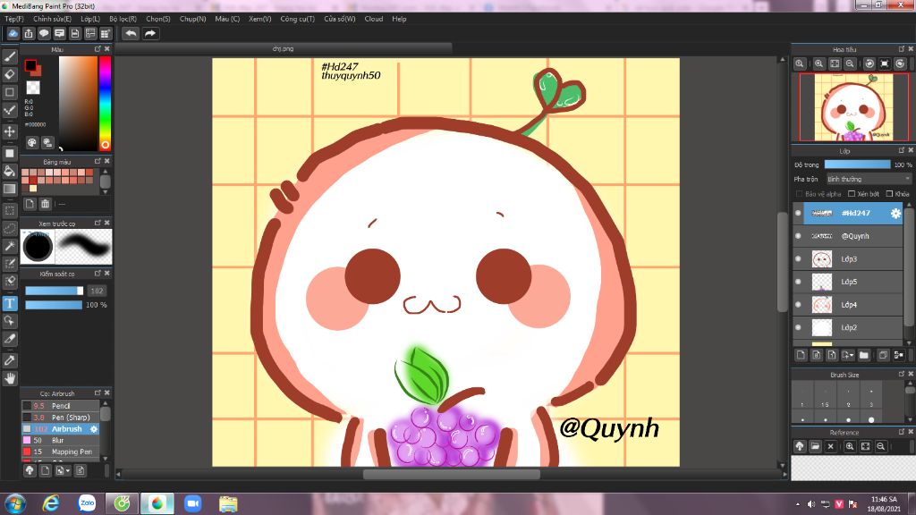Open the Pha trộn blend mode dropdown

[868, 179]
